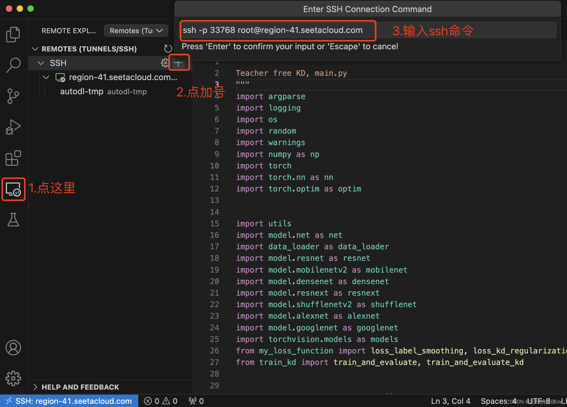Screen dimensions: 567x407
Task: Collapse the SSH tree node
Action: click(41, 63)
